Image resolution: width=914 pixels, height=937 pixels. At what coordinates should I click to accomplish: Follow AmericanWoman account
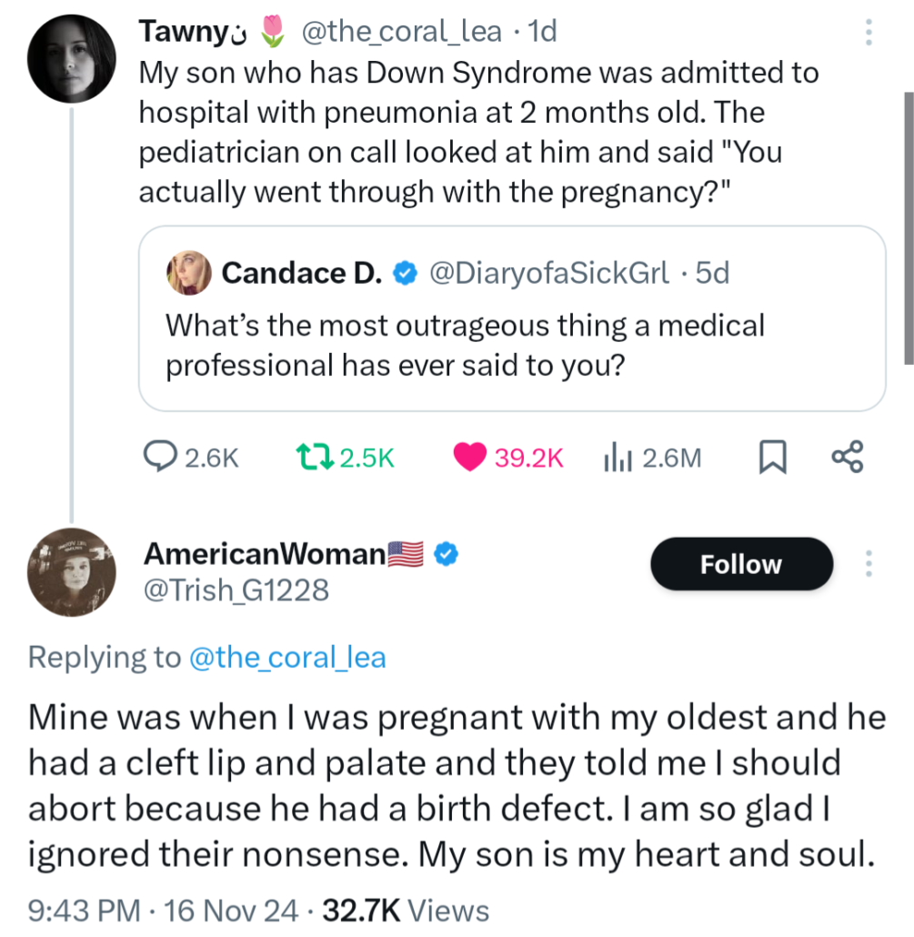click(741, 565)
